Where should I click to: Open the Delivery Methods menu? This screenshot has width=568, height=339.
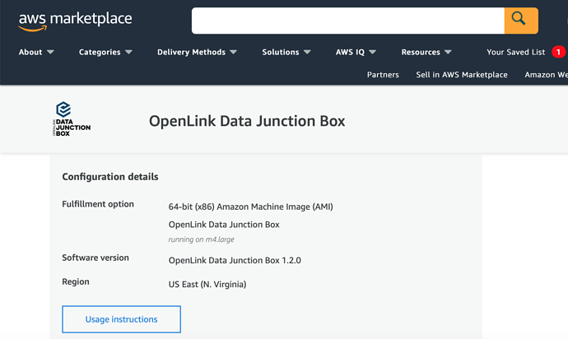[x=191, y=52]
